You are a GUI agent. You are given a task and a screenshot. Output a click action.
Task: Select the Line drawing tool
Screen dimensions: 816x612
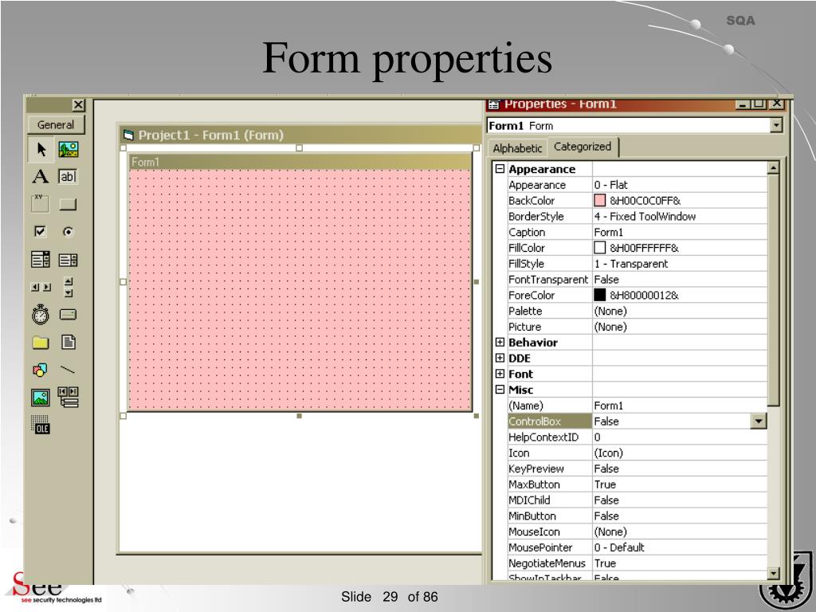[x=67, y=369]
